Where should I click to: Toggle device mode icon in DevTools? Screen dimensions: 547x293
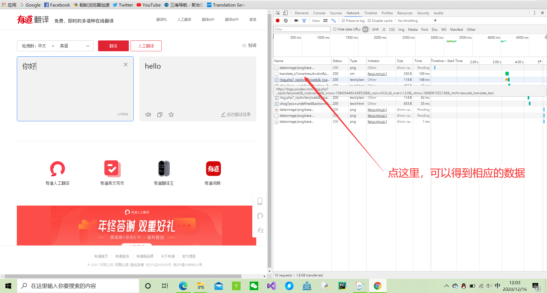coord(285,13)
